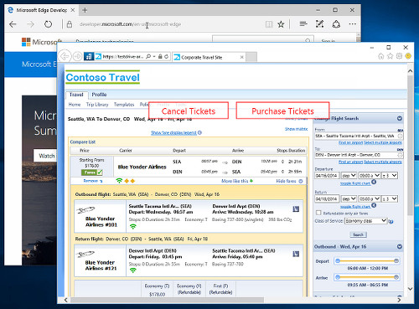The image size is (419, 309).
Task: Go forward in the Internet Explorer window
Action: pos(77,57)
